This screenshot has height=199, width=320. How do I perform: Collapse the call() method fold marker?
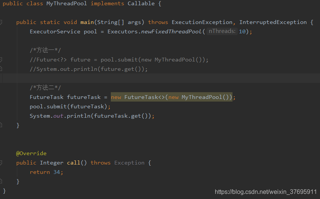click(1, 163)
